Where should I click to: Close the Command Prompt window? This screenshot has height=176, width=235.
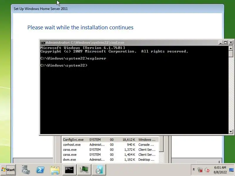[231, 43]
